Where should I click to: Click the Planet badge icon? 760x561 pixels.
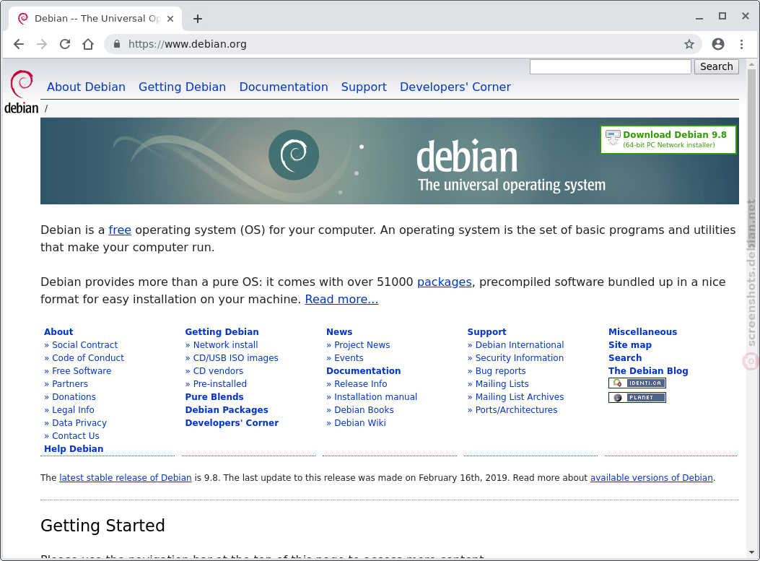point(637,398)
